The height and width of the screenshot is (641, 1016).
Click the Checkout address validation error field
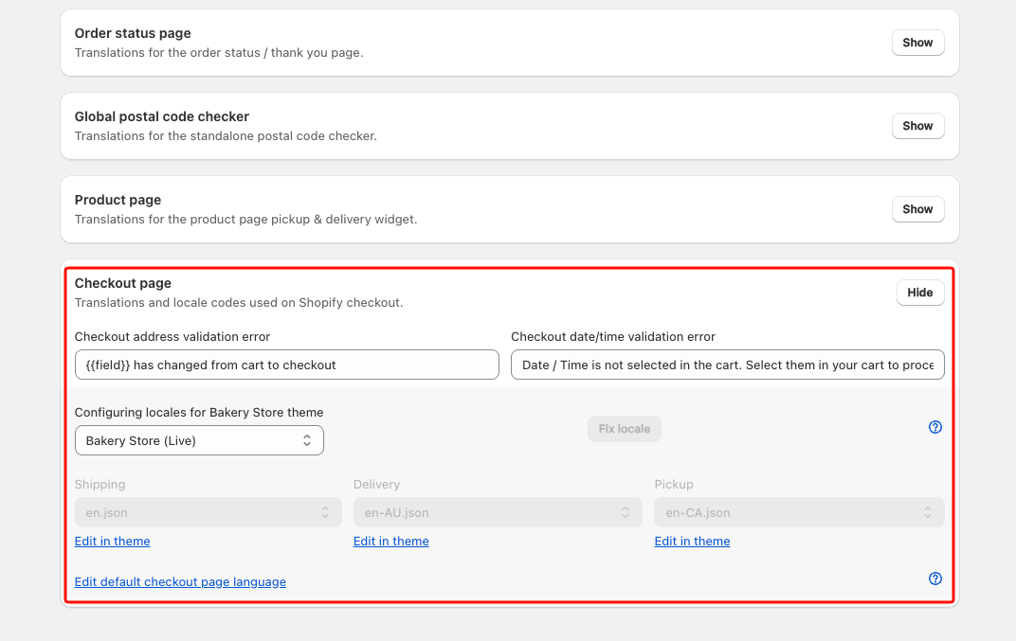click(287, 365)
